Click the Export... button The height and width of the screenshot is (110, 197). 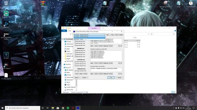[85, 77]
